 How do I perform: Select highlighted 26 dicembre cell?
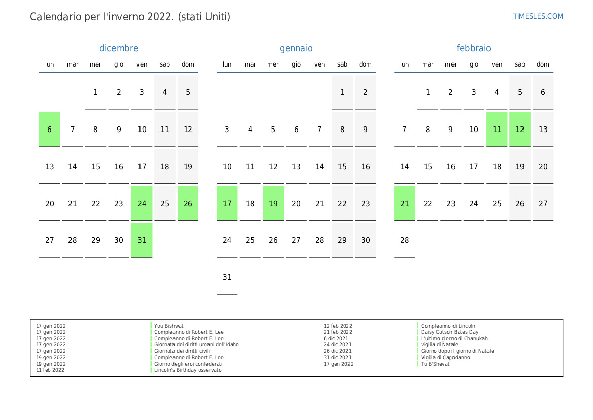pyautogui.click(x=188, y=203)
